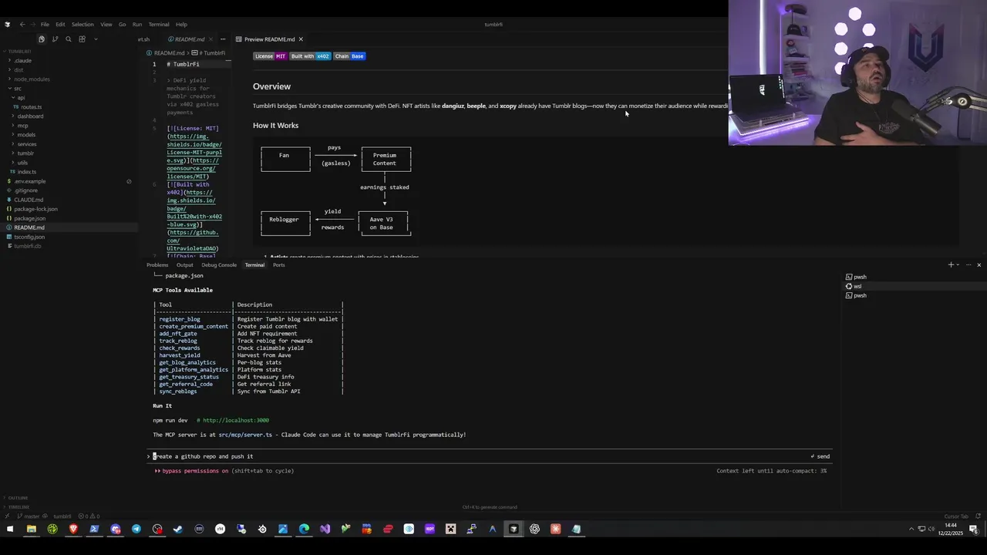Open the Explorer view icon
Screen dimensions: 987x555
(x=42, y=39)
